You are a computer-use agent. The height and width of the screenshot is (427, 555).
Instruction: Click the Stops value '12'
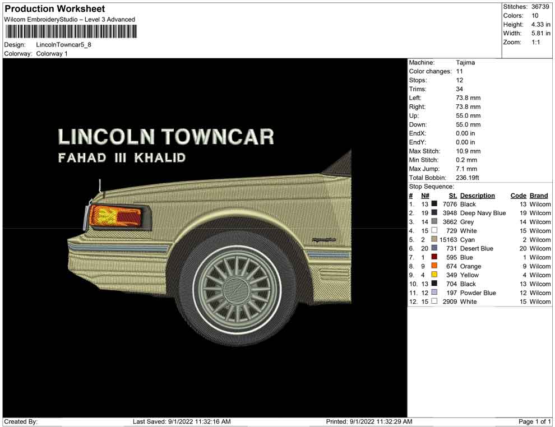coord(459,80)
